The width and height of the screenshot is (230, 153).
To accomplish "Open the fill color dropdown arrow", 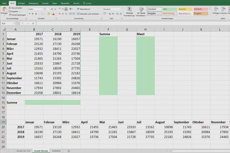I will [51, 14].
